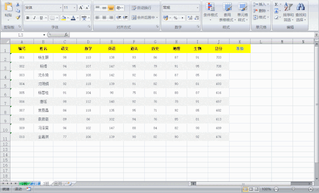
Task: Click the zoom slider handle
Action: click(x=293, y=189)
